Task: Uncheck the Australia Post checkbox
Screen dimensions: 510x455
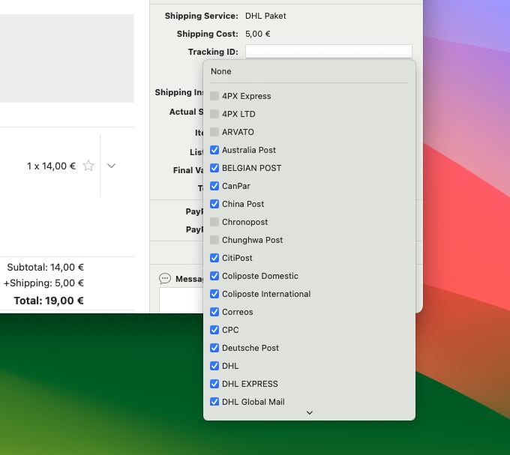Action: [214, 150]
